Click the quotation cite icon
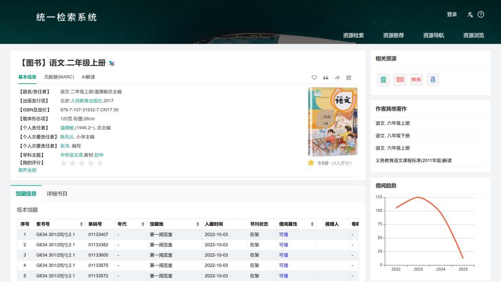Screen dimensions: 501x282 pos(326,78)
